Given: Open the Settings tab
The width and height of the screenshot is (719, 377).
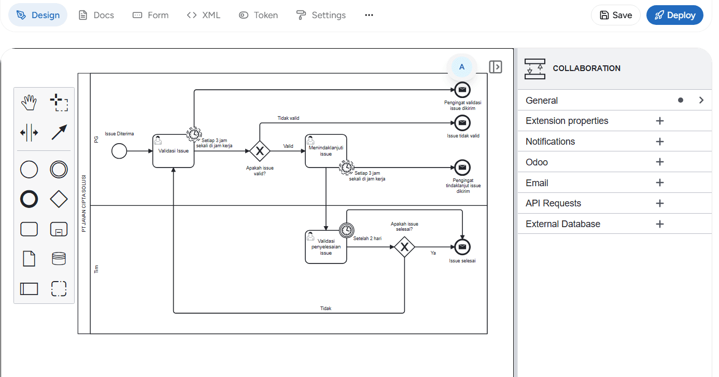Looking at the screenshot, I should point(321,15).
